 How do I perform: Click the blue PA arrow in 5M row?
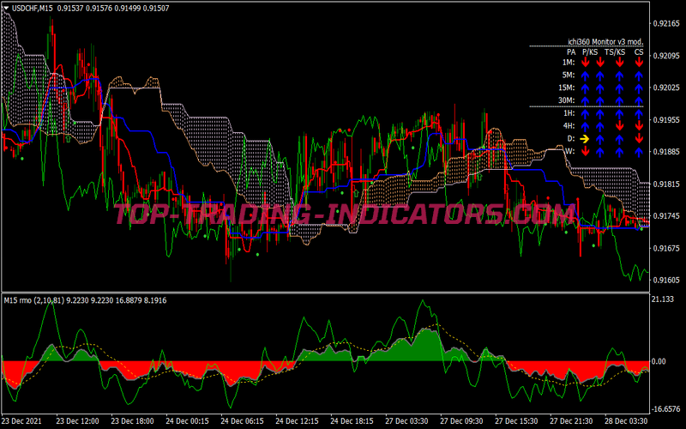[585, 76]
